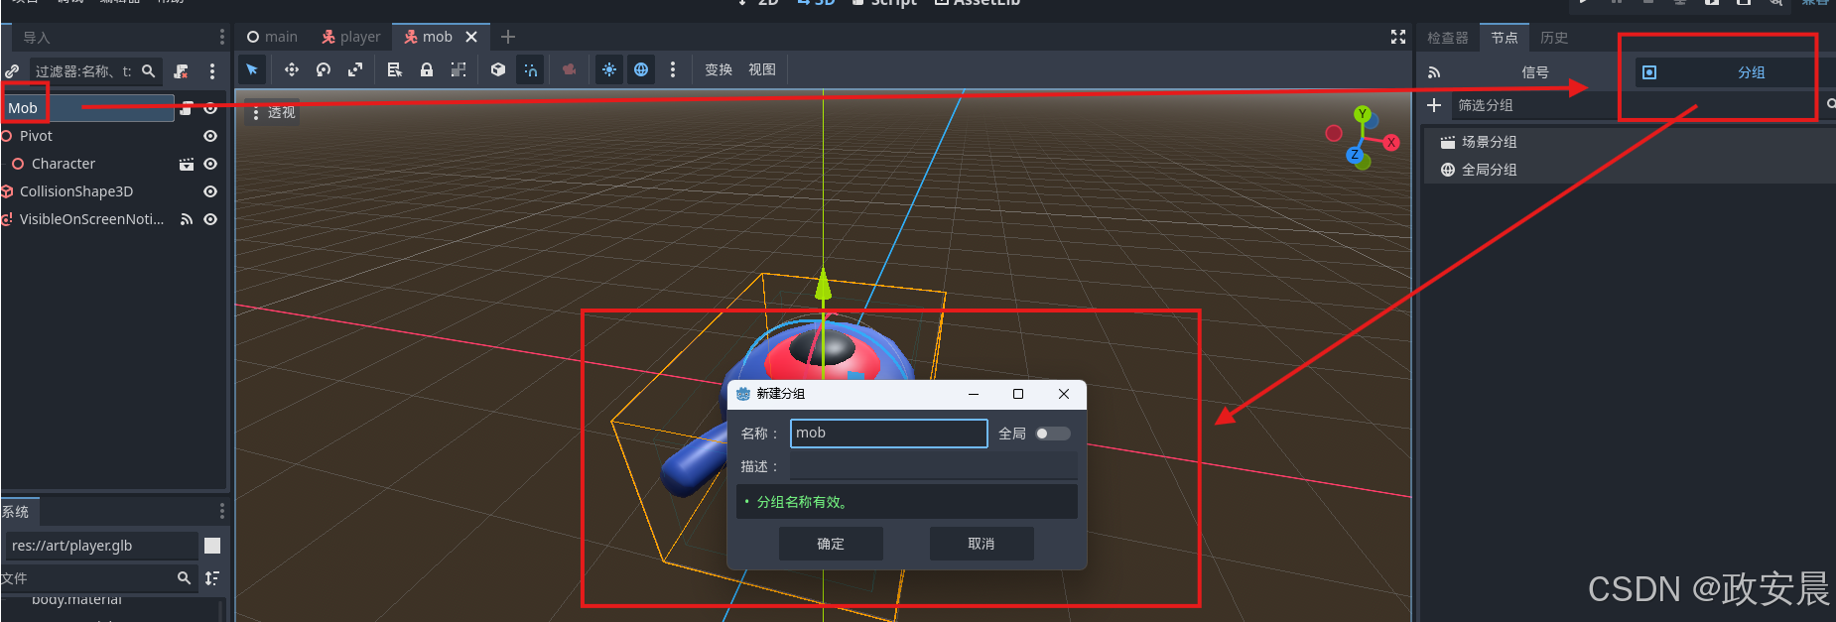Add a new scene tab with plus
The height and width of the screenshot is (622, 1836).
508,37
